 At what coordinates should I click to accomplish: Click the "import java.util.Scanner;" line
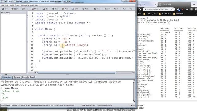point(56,13)
